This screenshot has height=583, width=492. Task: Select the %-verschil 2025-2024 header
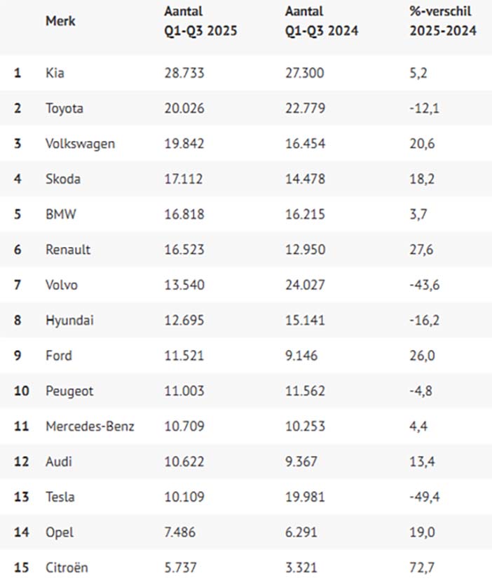tap(443, 21)
